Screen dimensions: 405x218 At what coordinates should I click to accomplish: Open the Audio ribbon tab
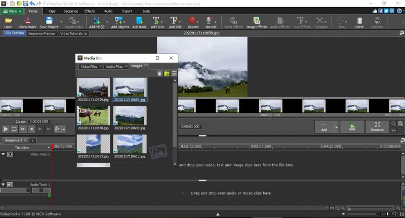tap(108, 11)
